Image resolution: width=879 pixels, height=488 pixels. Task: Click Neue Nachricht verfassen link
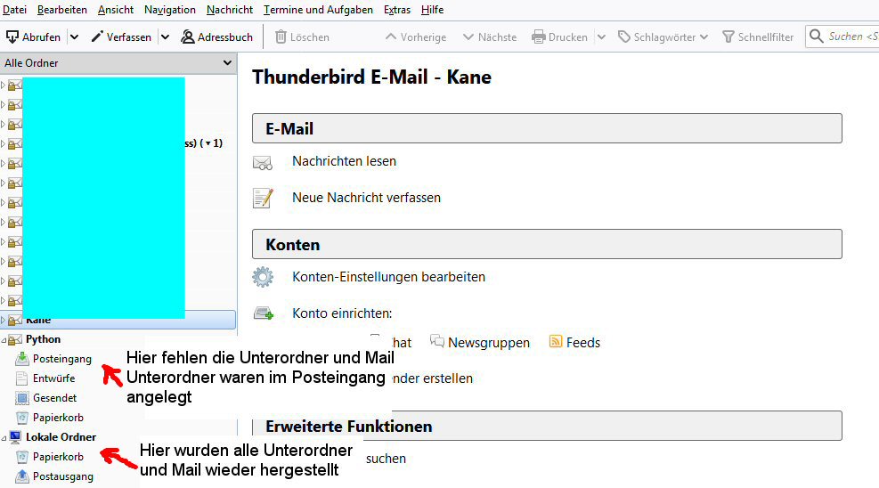click(x=366, y=198)
